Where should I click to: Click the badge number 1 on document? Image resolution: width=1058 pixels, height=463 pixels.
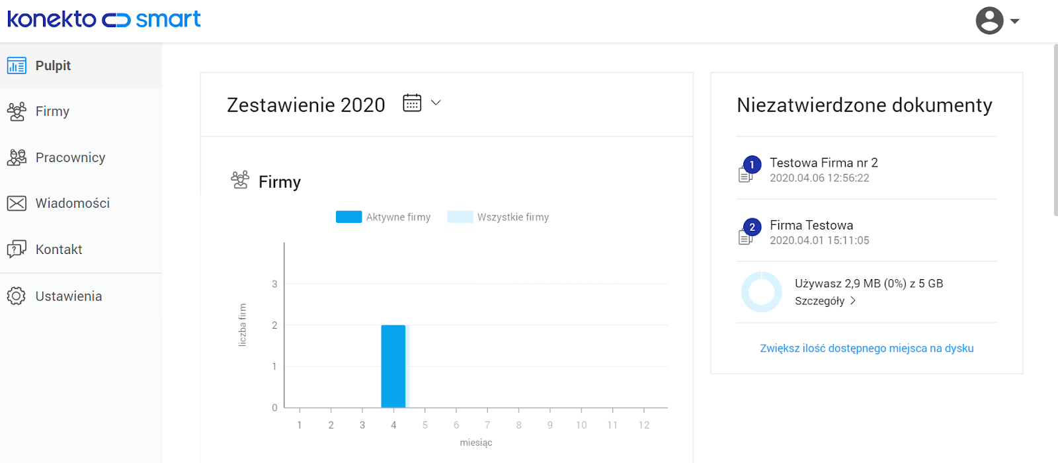tap(752, 165)
